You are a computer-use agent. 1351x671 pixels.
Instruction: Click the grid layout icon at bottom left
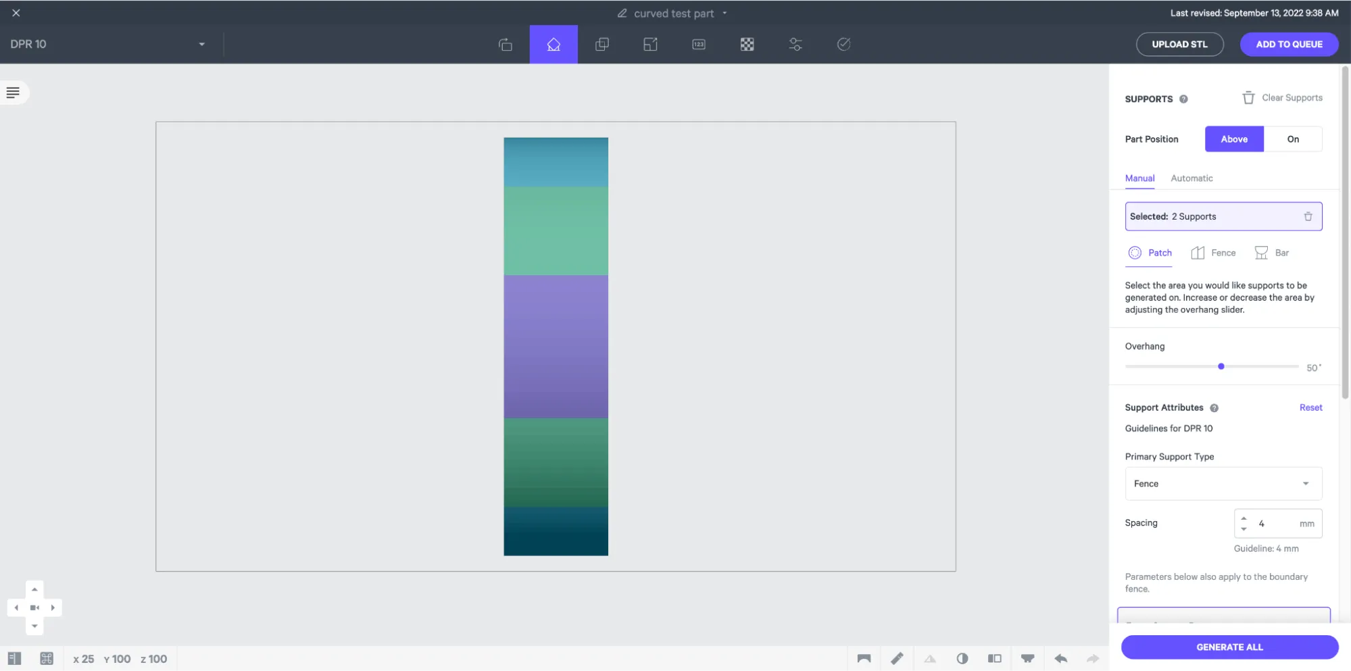(x=47, y=658)
